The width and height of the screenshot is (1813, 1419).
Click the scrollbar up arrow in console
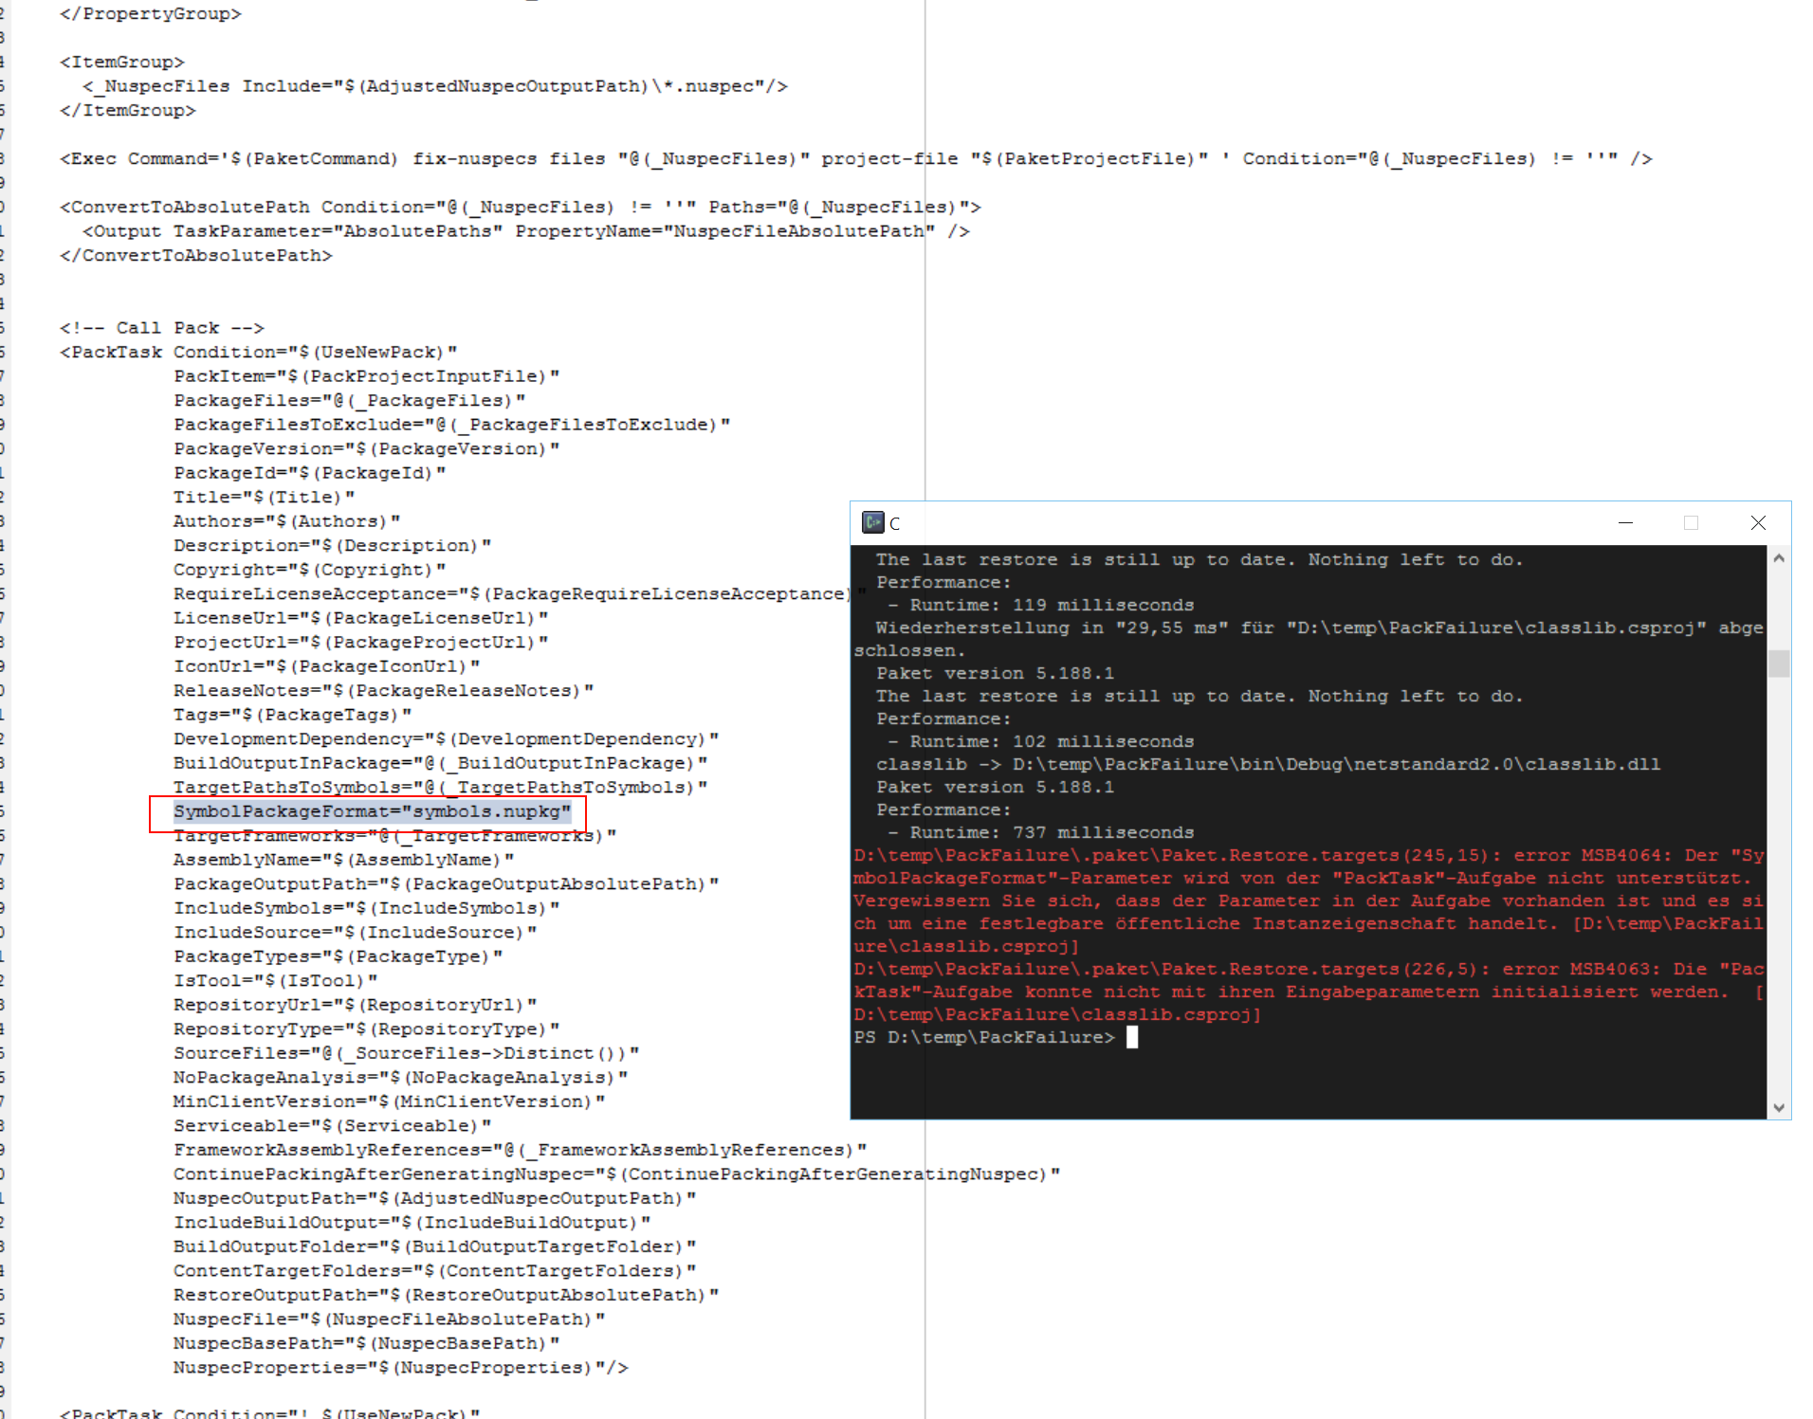(x=1780, y=558)
